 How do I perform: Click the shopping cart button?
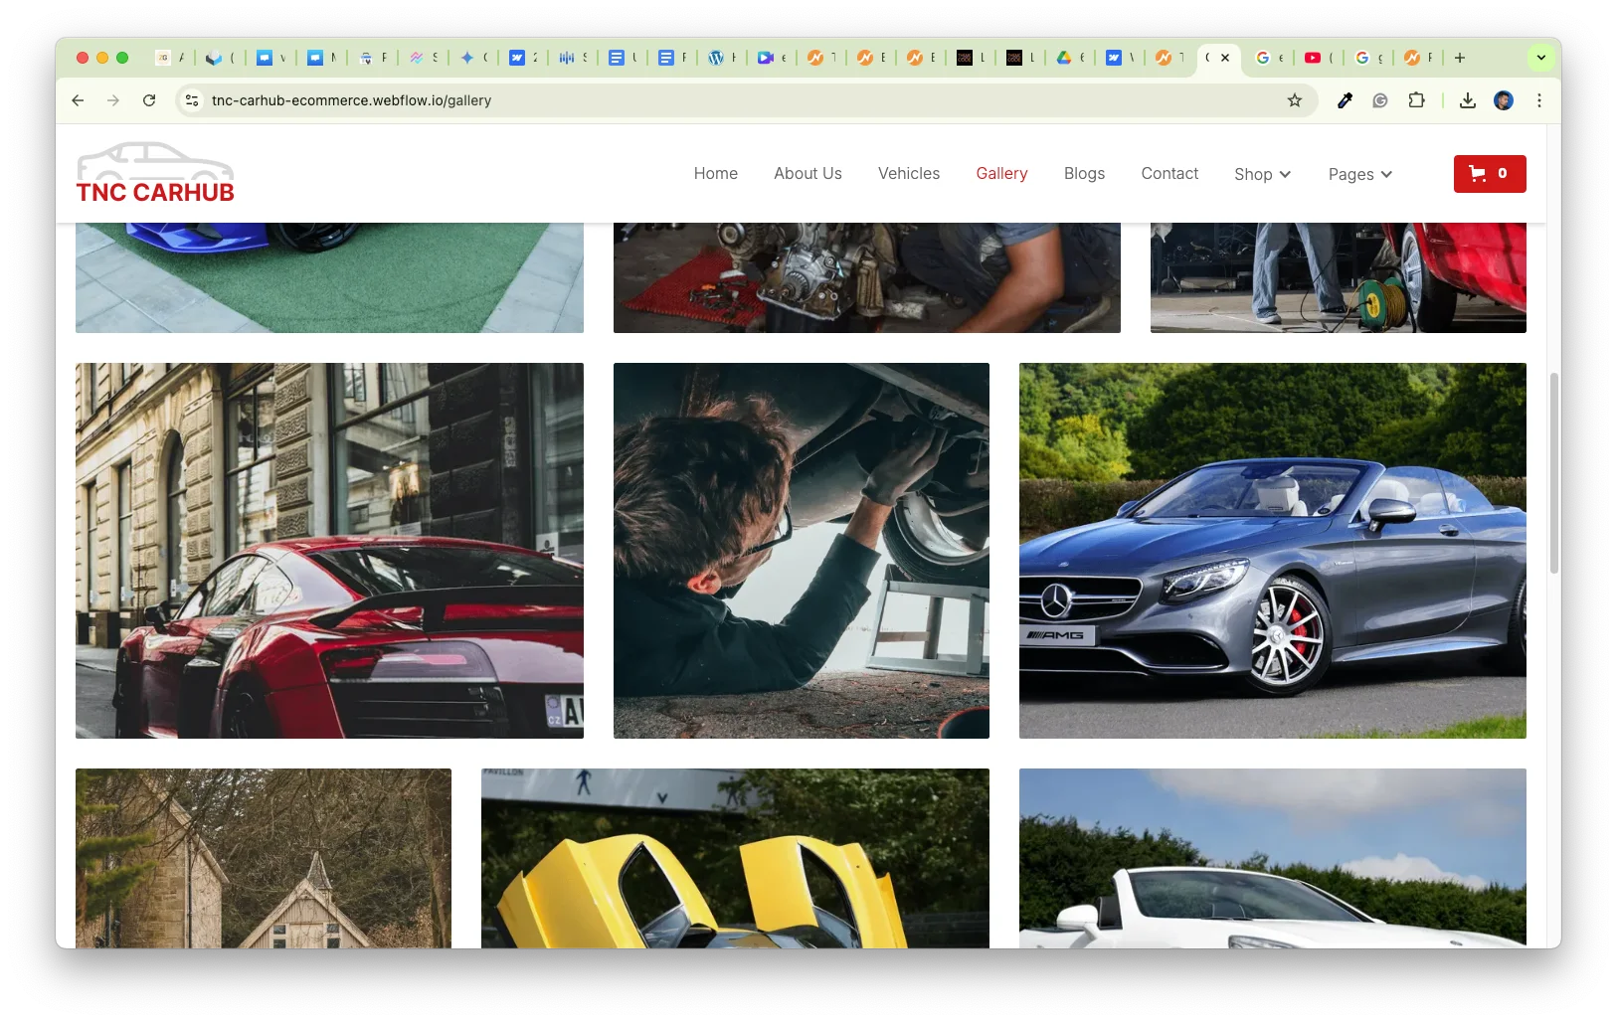click(x=1489, y=174)
